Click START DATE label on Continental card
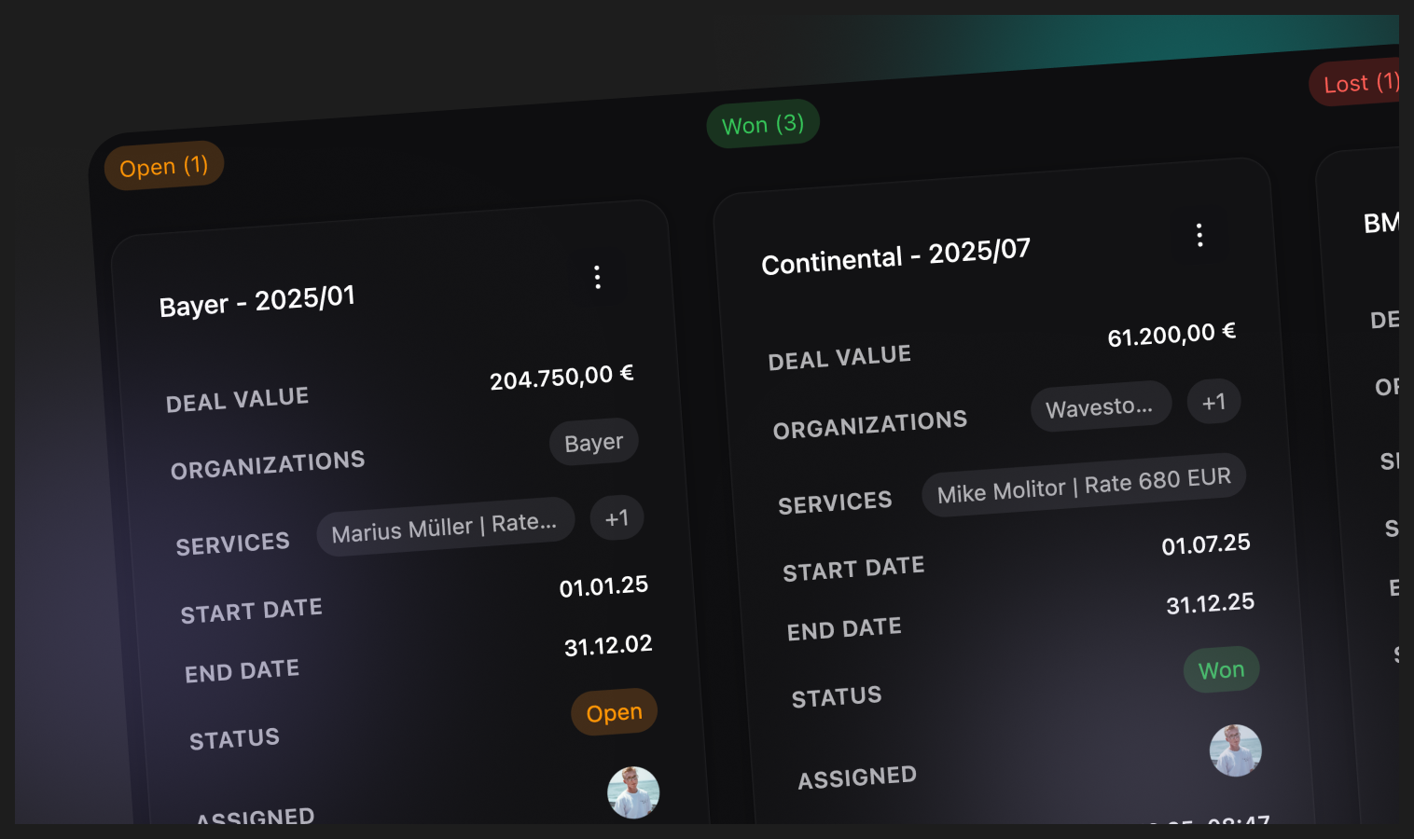1414x839 pixels. click(x=853, y=569)
